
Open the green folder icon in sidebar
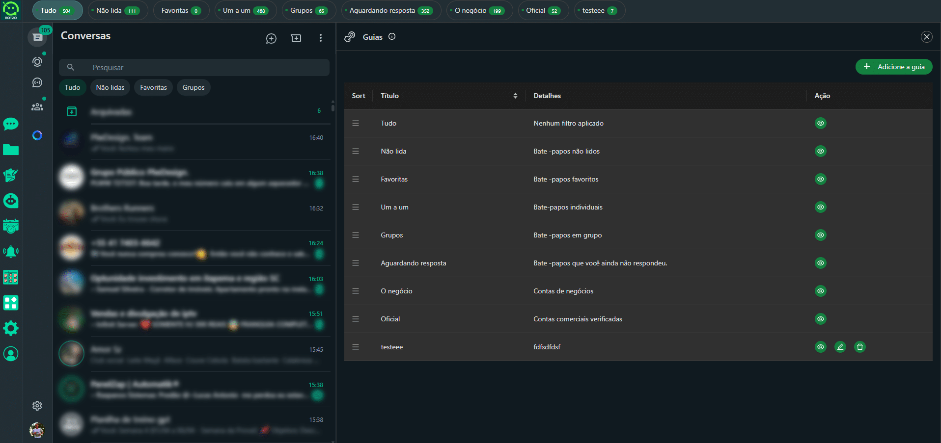pyautogui.click(x=11, y=150)
